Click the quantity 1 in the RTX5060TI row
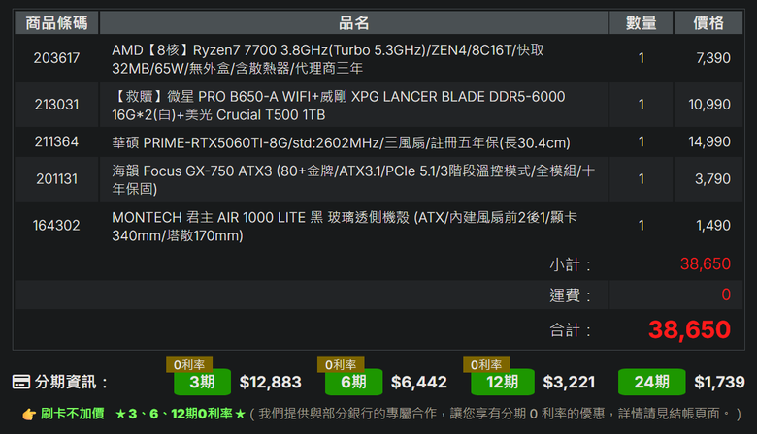This screenshot has width=757, height=434. [x=642, y=141]
